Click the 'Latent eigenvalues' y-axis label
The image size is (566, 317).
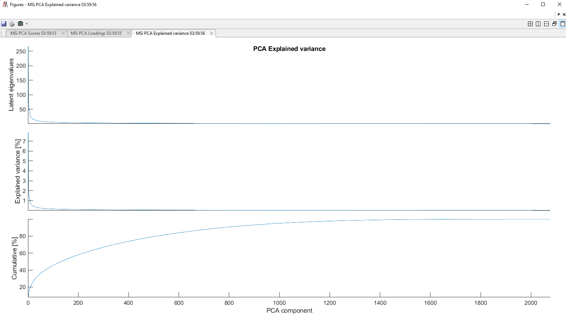11,85
